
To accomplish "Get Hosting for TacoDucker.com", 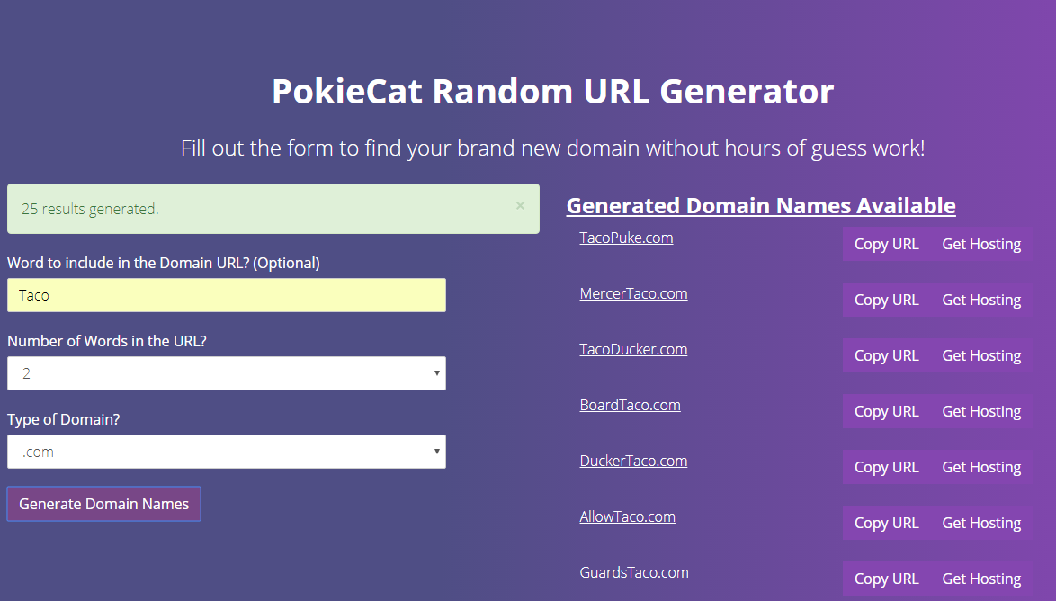I will tap(981, 355).
